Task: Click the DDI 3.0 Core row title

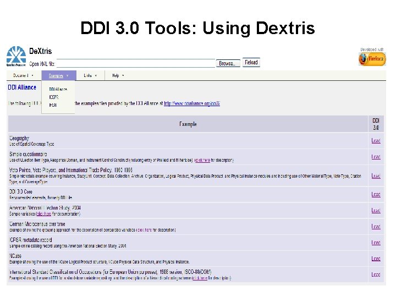Action: 21,192
